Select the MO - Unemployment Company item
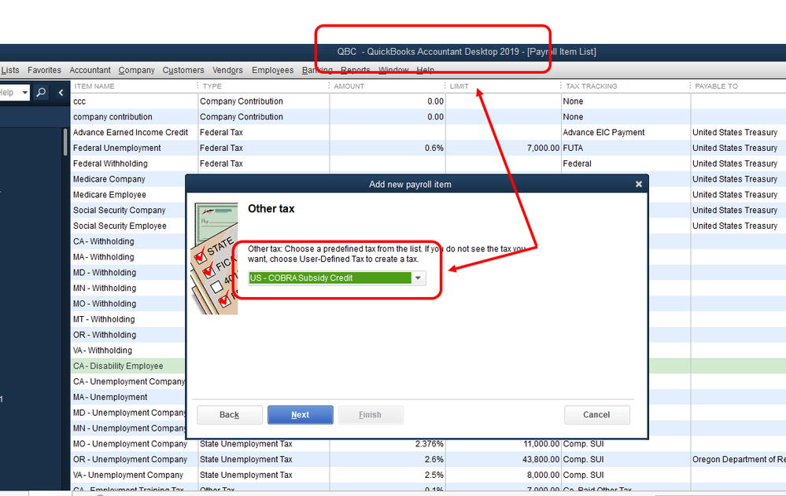Screen dimensions: 786x496 [130, 443]
